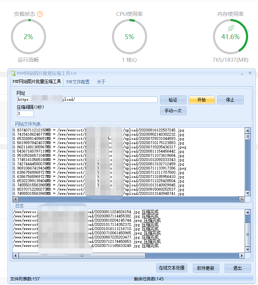This screenshot has height=285, width=258.
Task: Click log entry 20200711165633249.jpg 压缩完成
Action: point(86,246)
